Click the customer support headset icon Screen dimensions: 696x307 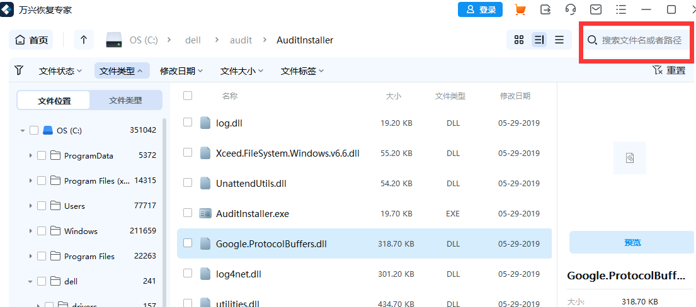[571, 9]
